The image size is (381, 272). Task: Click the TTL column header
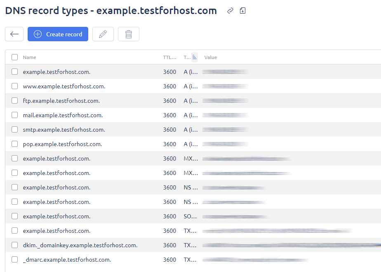pyautogui.click(x=169, y=57)
